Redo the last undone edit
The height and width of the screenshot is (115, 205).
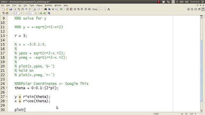click(30, 9)
